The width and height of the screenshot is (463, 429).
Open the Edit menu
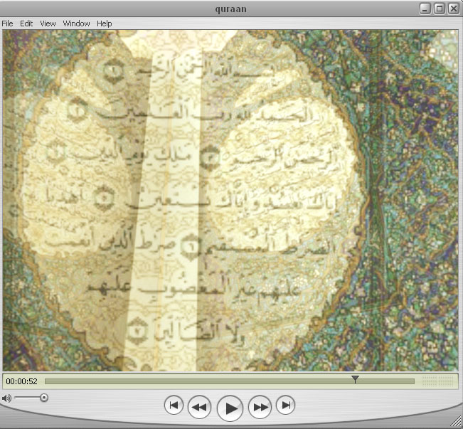click(26, 23)
